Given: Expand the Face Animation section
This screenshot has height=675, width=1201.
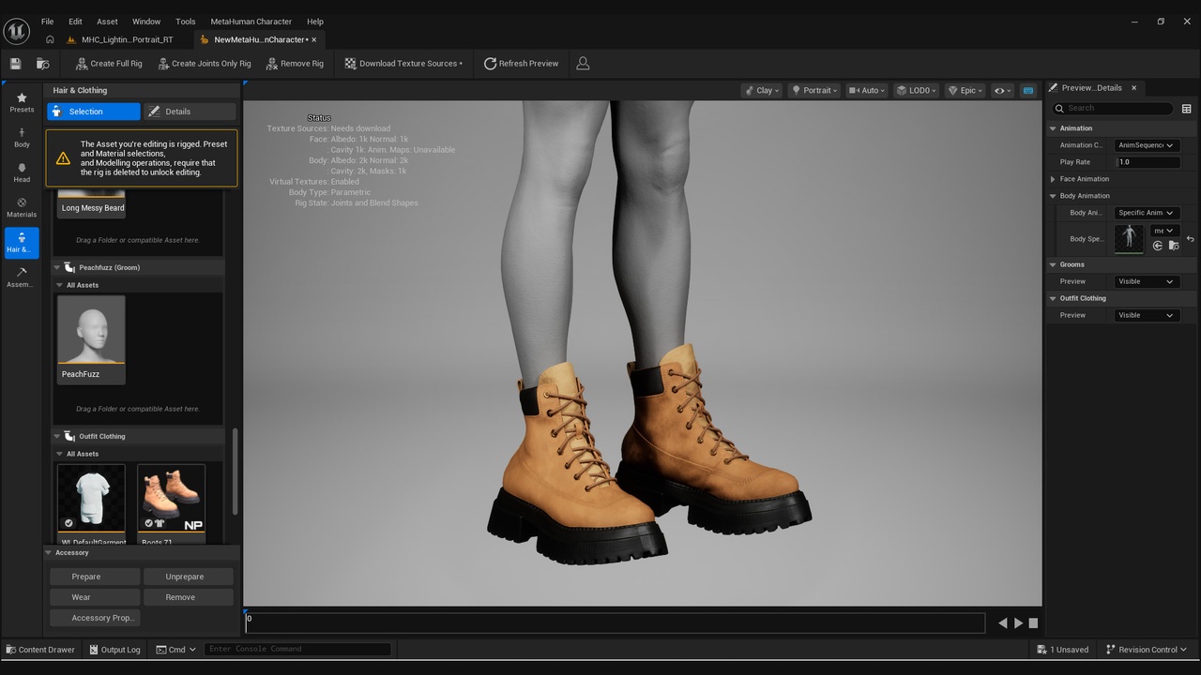Looking at the screenshot, I should [1053, 179].
